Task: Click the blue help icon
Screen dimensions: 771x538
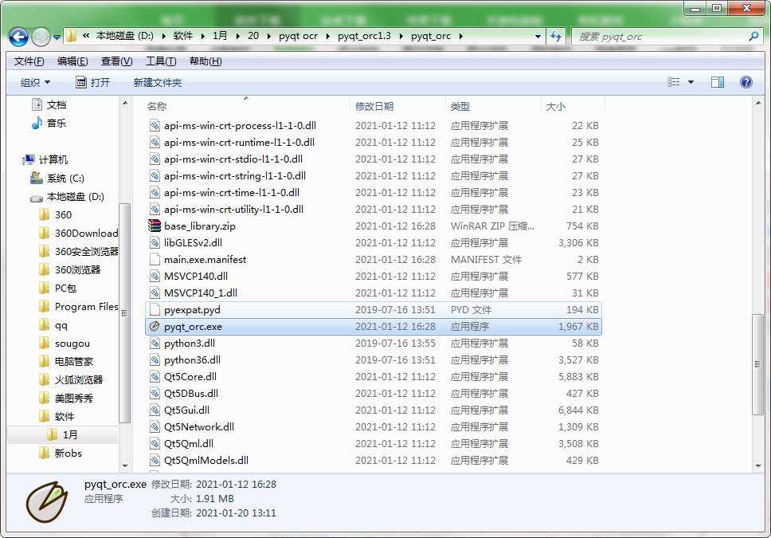Action: (746, 82)
